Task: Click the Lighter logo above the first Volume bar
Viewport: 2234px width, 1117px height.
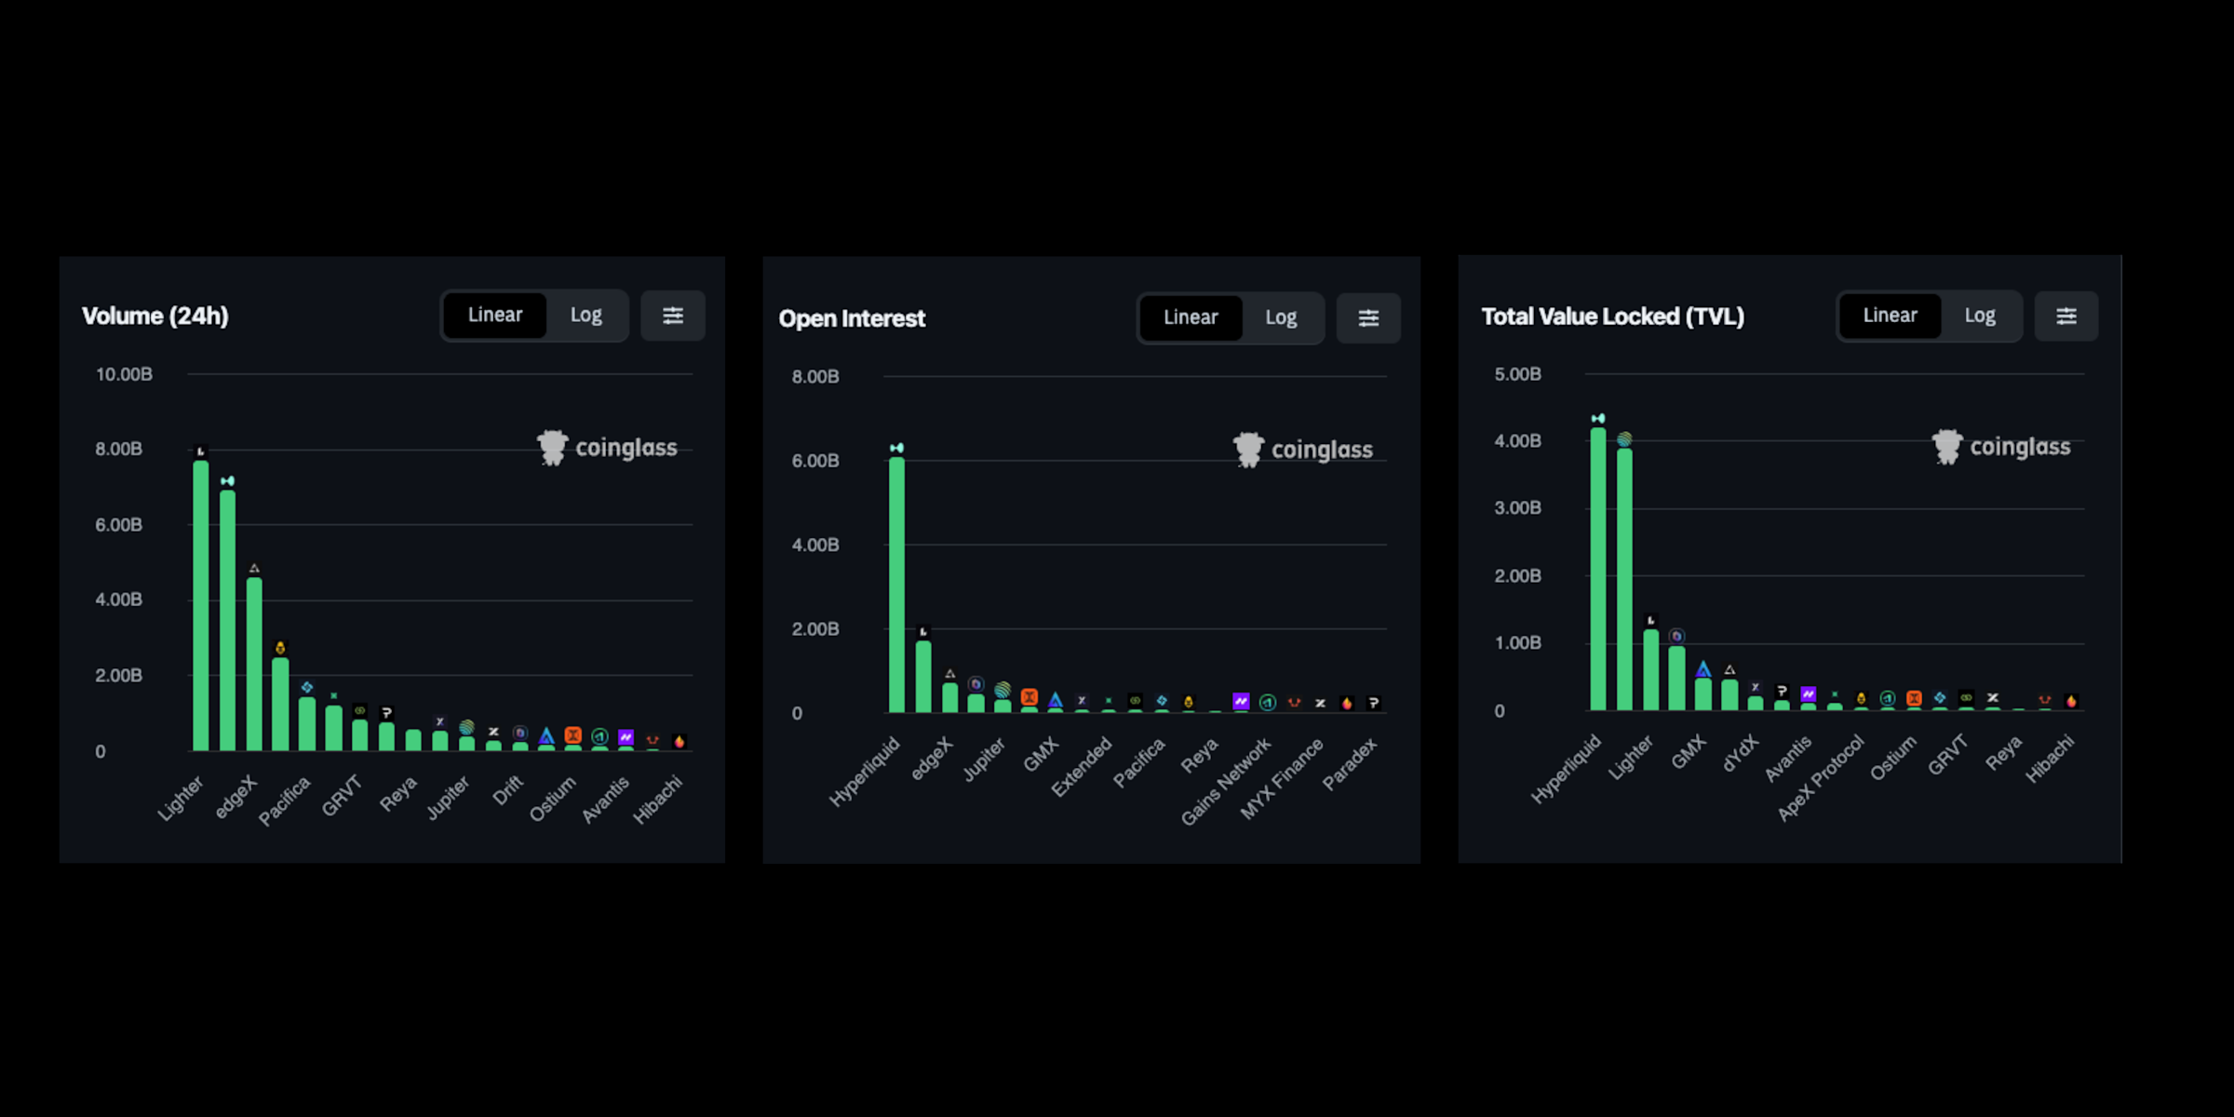Action: 200,451
